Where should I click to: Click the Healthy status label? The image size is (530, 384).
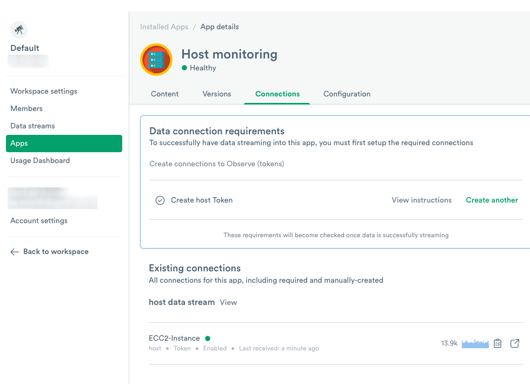tap(203, 68)
